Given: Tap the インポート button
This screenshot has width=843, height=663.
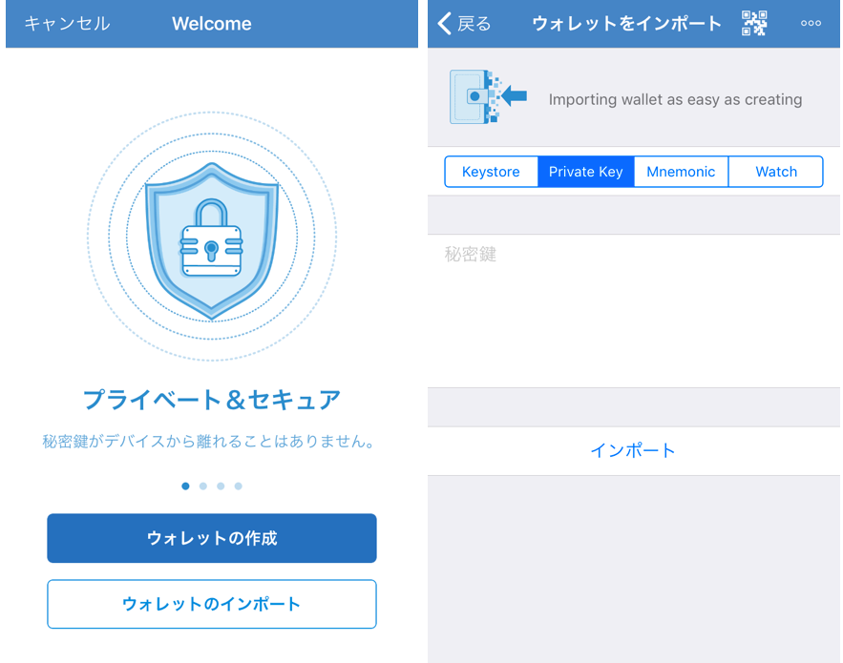Looking at the screenshot, I should 634,451.
